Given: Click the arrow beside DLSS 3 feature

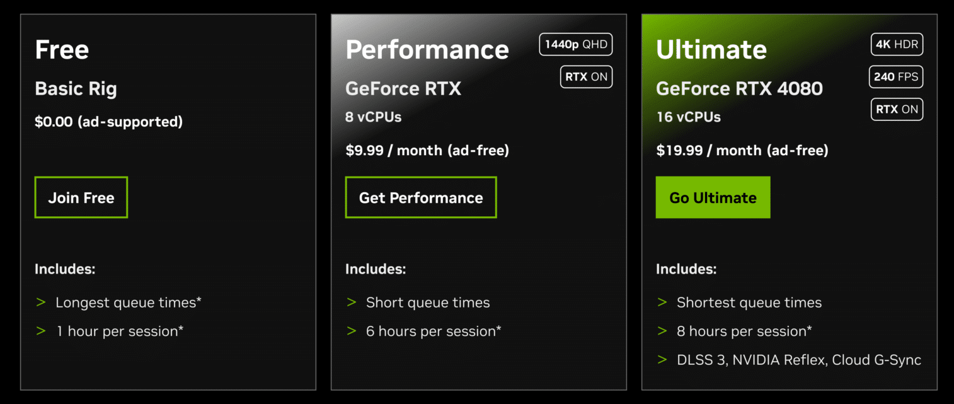Looking at the screenshot, I should pyautogui.click(x=662, y=360).
